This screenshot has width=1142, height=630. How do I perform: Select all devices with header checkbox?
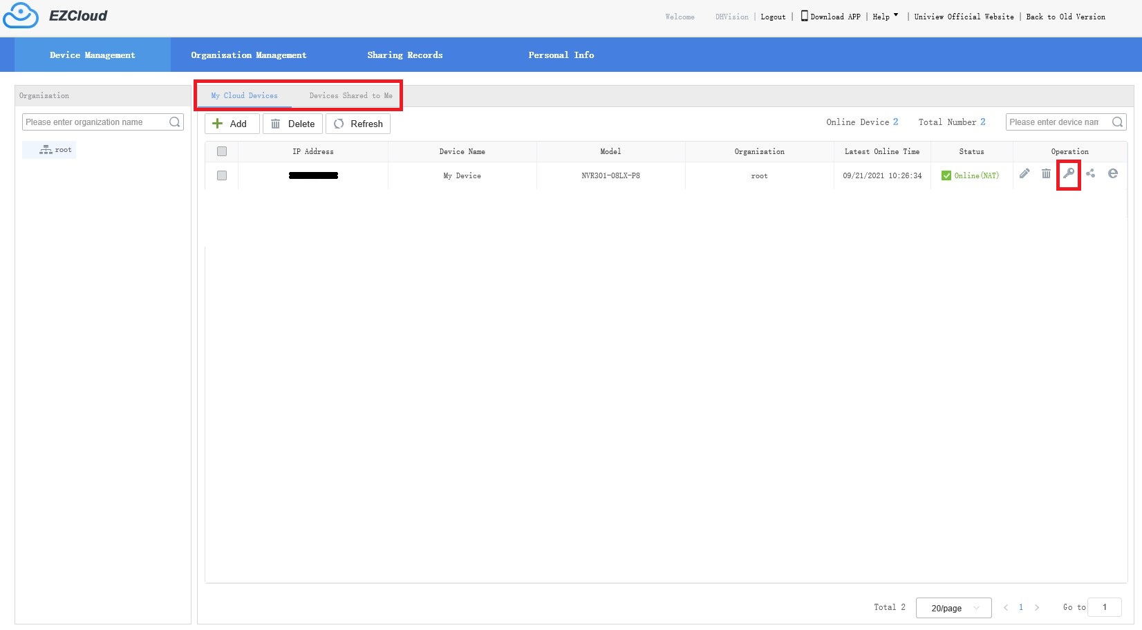(x=222, y=151)
